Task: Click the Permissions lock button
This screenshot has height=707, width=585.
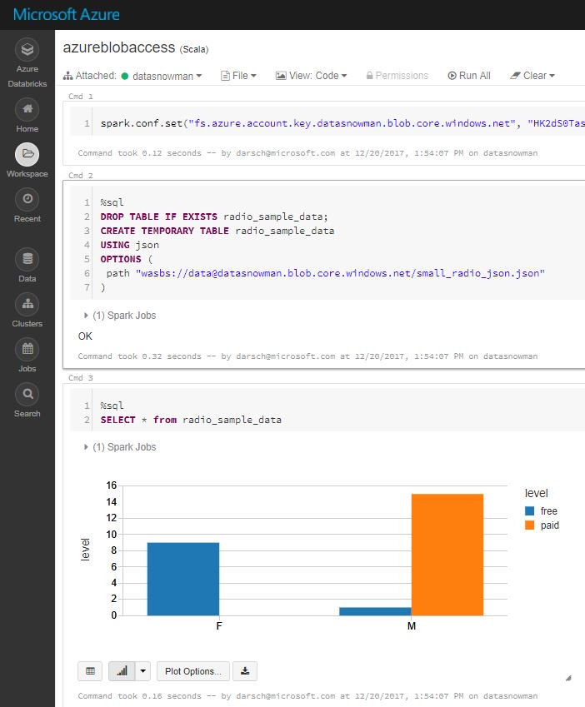Action: tap(397, 76)
